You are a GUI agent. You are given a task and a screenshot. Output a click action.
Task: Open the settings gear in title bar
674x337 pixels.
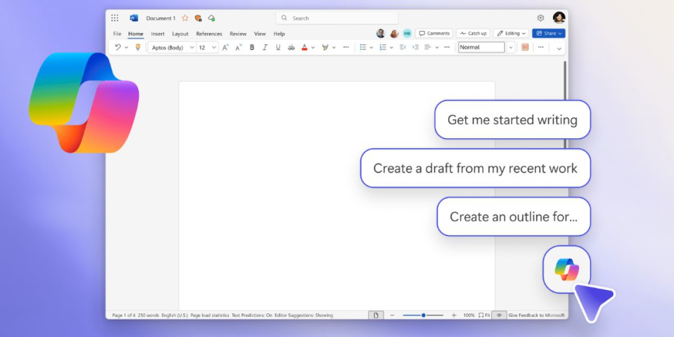(x=540, y=18)
